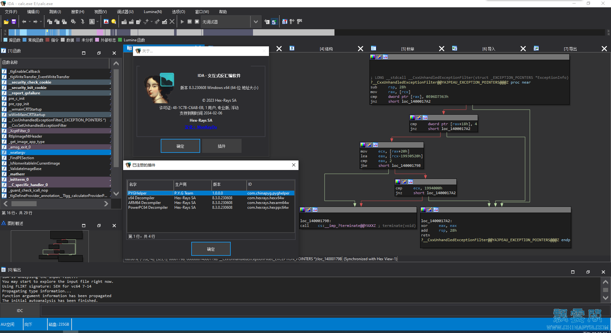This screenshot has width=611, height=333.
Task: Focus the IDC command input field
Action: 325,310
